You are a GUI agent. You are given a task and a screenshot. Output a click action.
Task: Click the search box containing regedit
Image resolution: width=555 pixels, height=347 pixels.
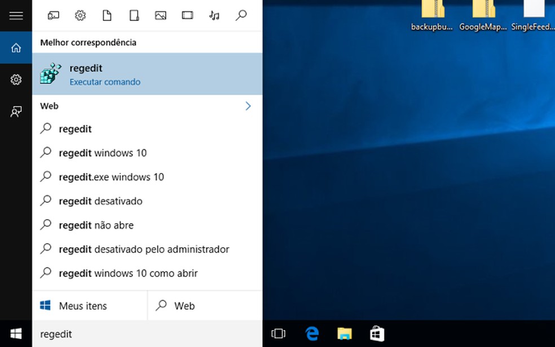coord(147,334)
